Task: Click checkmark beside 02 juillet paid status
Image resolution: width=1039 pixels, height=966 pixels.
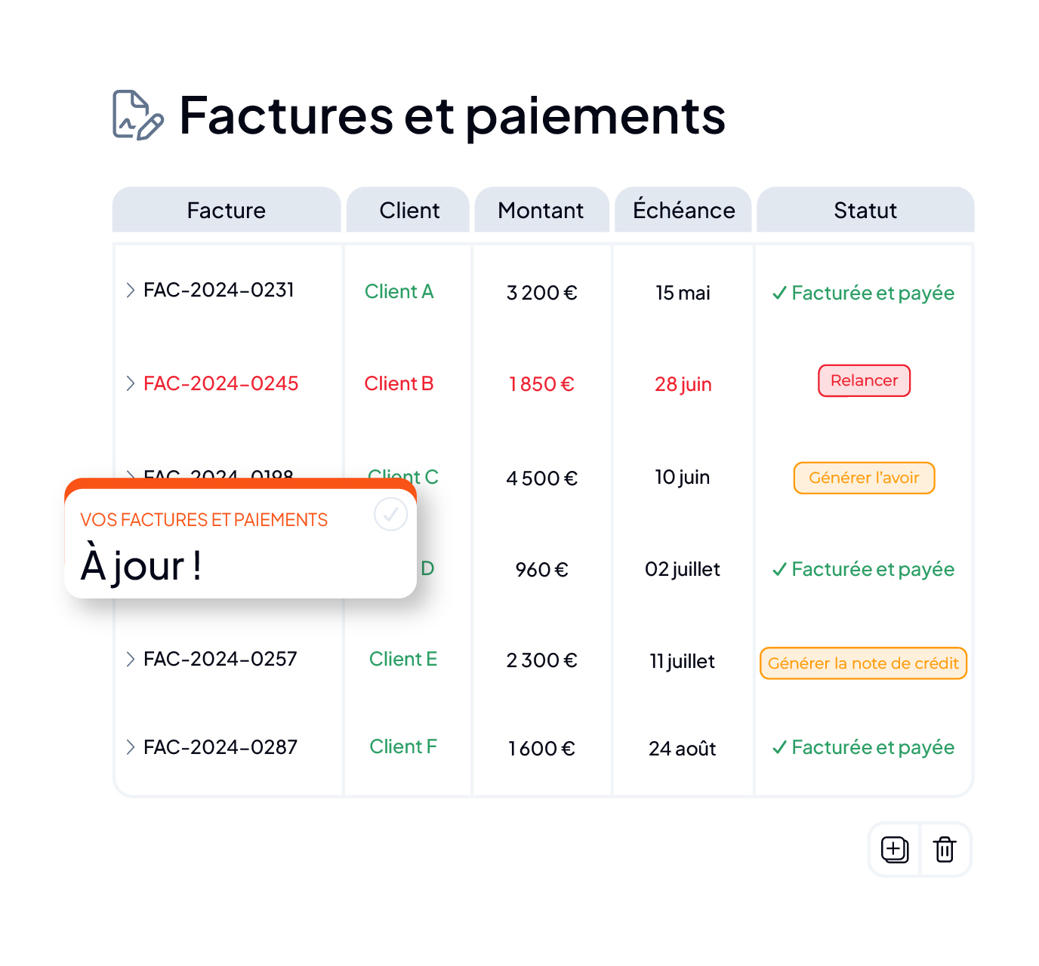Action: click(x=780, y=569)
